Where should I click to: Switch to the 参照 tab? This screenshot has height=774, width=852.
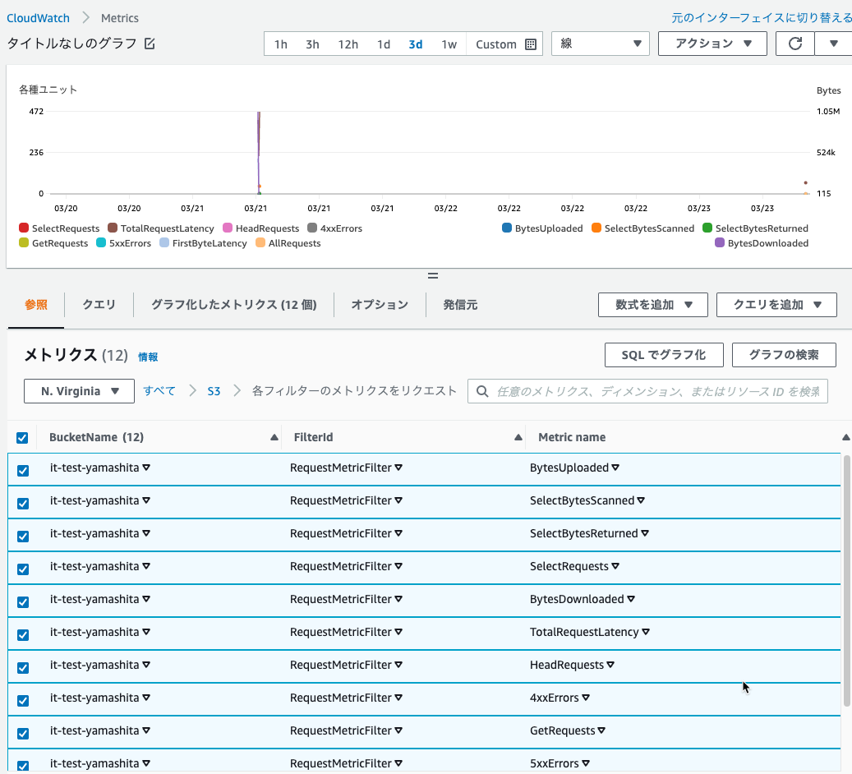pos(36,305)
